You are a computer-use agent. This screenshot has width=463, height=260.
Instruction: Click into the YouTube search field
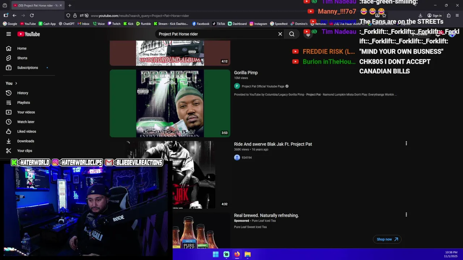click(x=216, y=34)
